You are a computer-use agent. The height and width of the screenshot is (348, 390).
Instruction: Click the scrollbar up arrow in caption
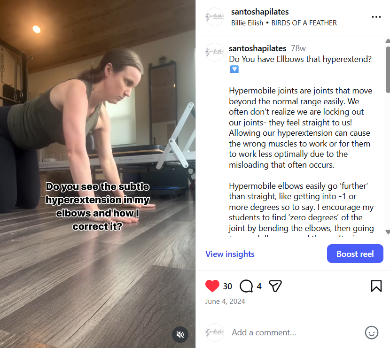388,41
